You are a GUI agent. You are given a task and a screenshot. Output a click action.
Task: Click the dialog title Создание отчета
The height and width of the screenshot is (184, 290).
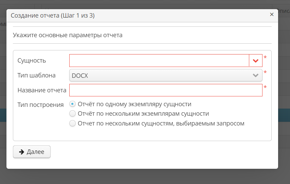53,16
